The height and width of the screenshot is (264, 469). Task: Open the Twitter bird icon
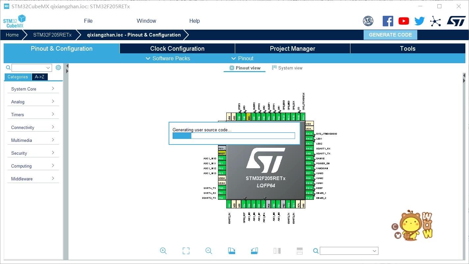point(419,21)
